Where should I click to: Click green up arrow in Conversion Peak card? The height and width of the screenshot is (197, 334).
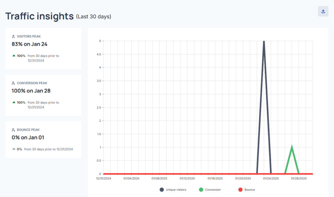(x=14, y=102)
